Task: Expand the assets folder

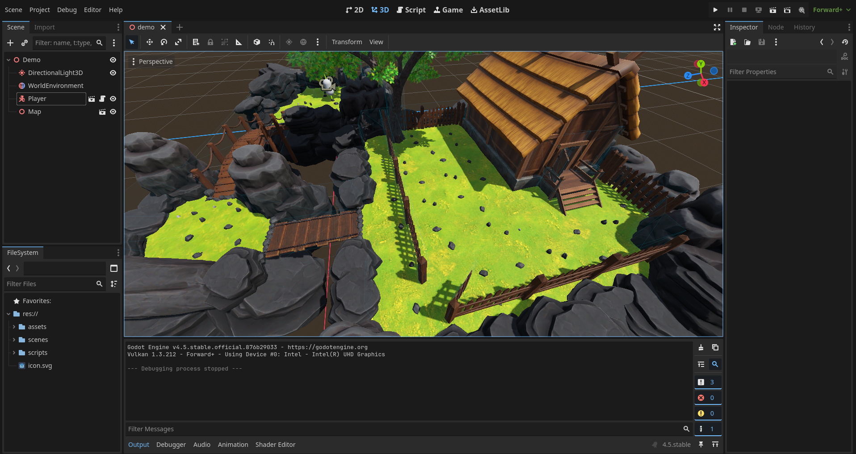Action: coord(14,327)
